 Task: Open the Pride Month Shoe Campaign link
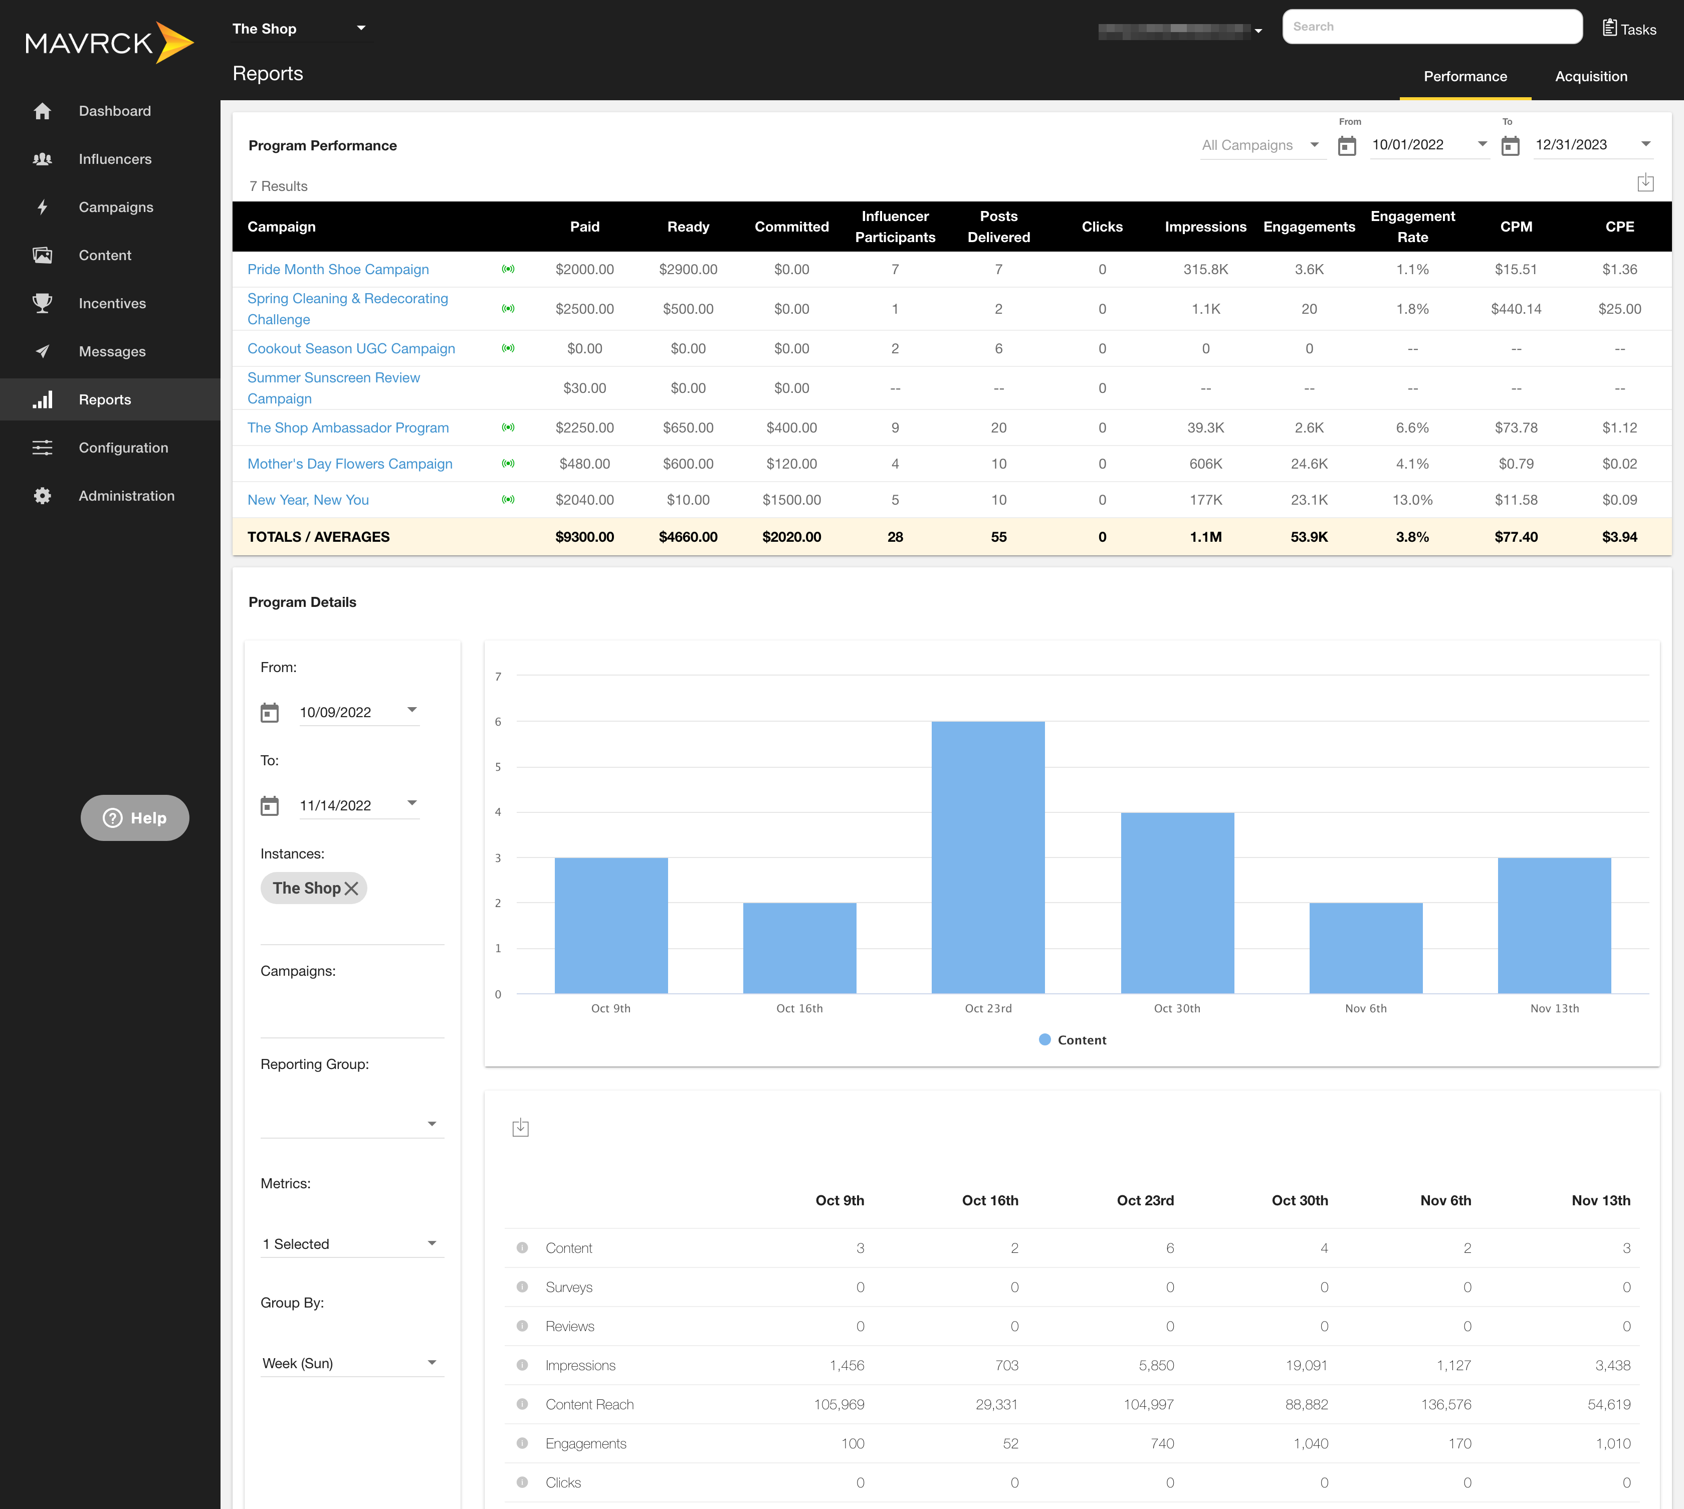coord(337,269)
